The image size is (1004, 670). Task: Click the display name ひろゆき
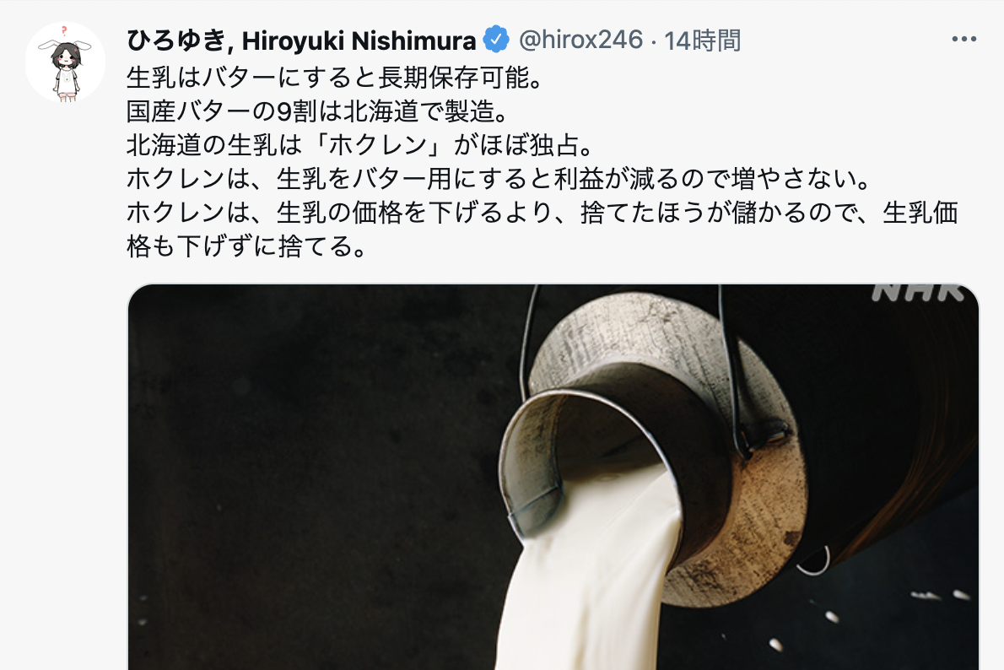(175, 41)
